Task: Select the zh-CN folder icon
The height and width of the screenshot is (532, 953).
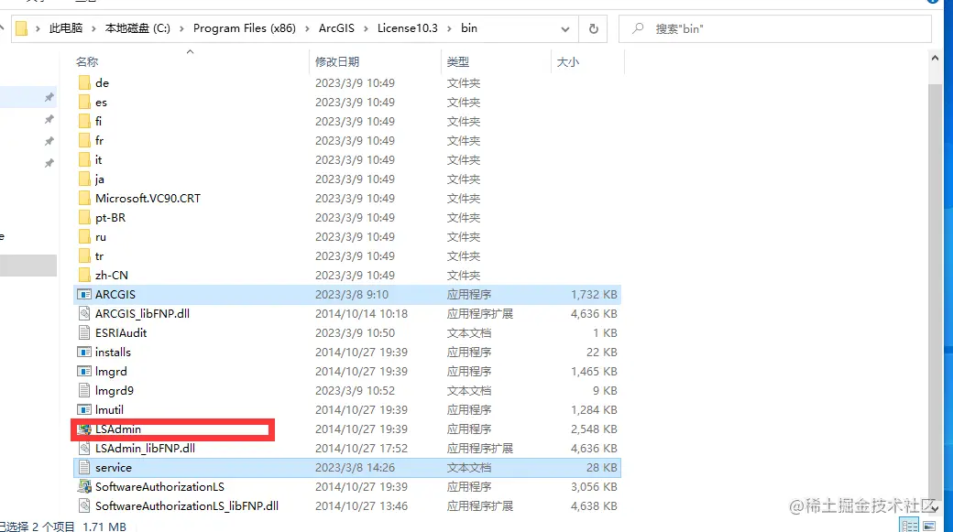Action: click(84, 275)
